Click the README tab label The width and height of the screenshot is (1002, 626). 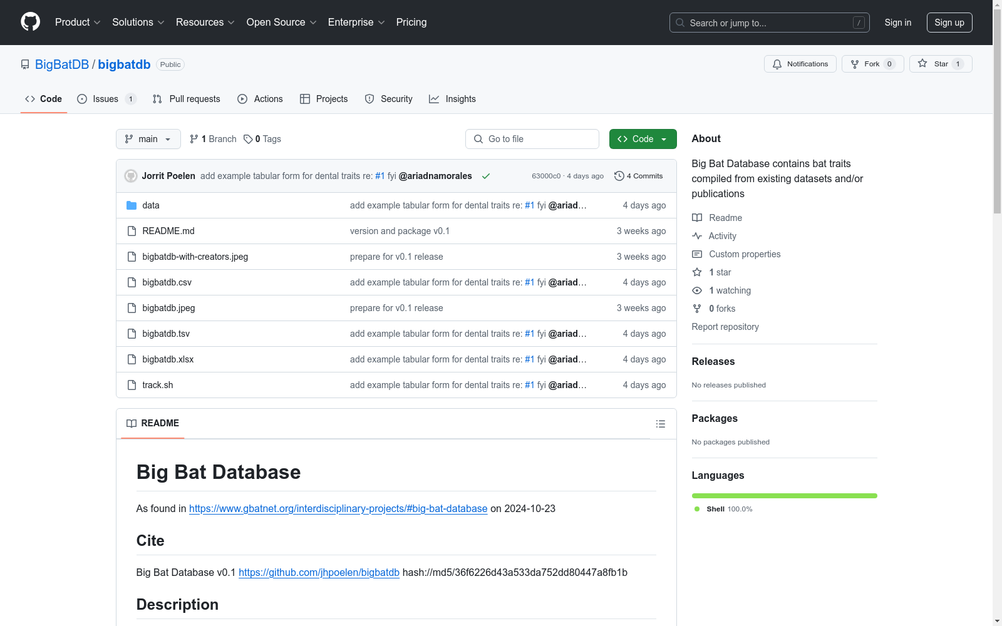click(153, 423)
